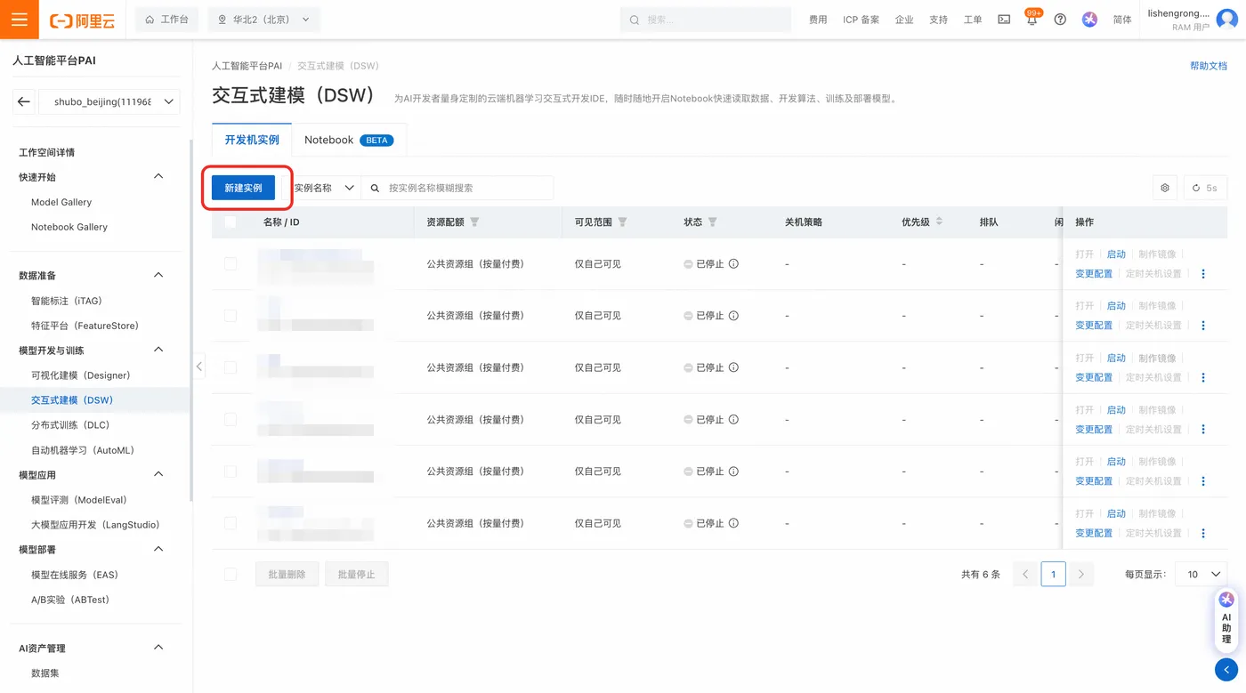Filter by 状态 column icon
1246x693 pixels.
tap(712, 222)
